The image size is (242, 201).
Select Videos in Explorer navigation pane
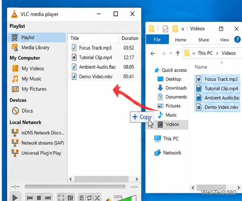tap(167, 124)
